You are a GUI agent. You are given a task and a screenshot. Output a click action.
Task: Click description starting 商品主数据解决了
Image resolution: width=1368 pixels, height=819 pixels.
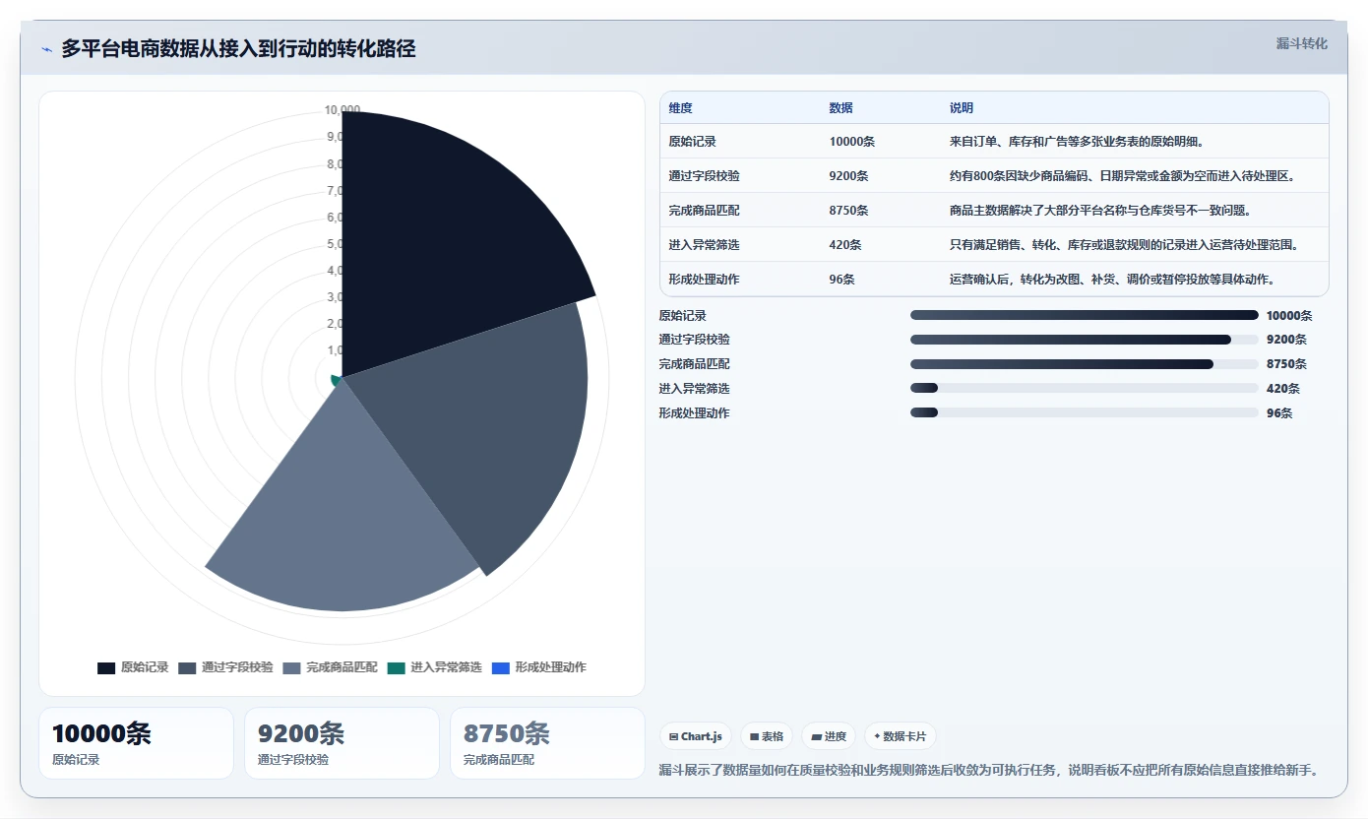[1099, 211]
